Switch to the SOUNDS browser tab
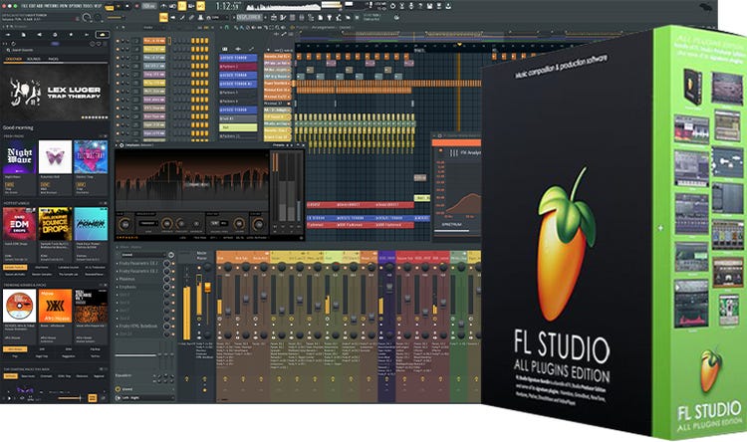The height and width of the screenshot is (442, 747). pos(34,59)
